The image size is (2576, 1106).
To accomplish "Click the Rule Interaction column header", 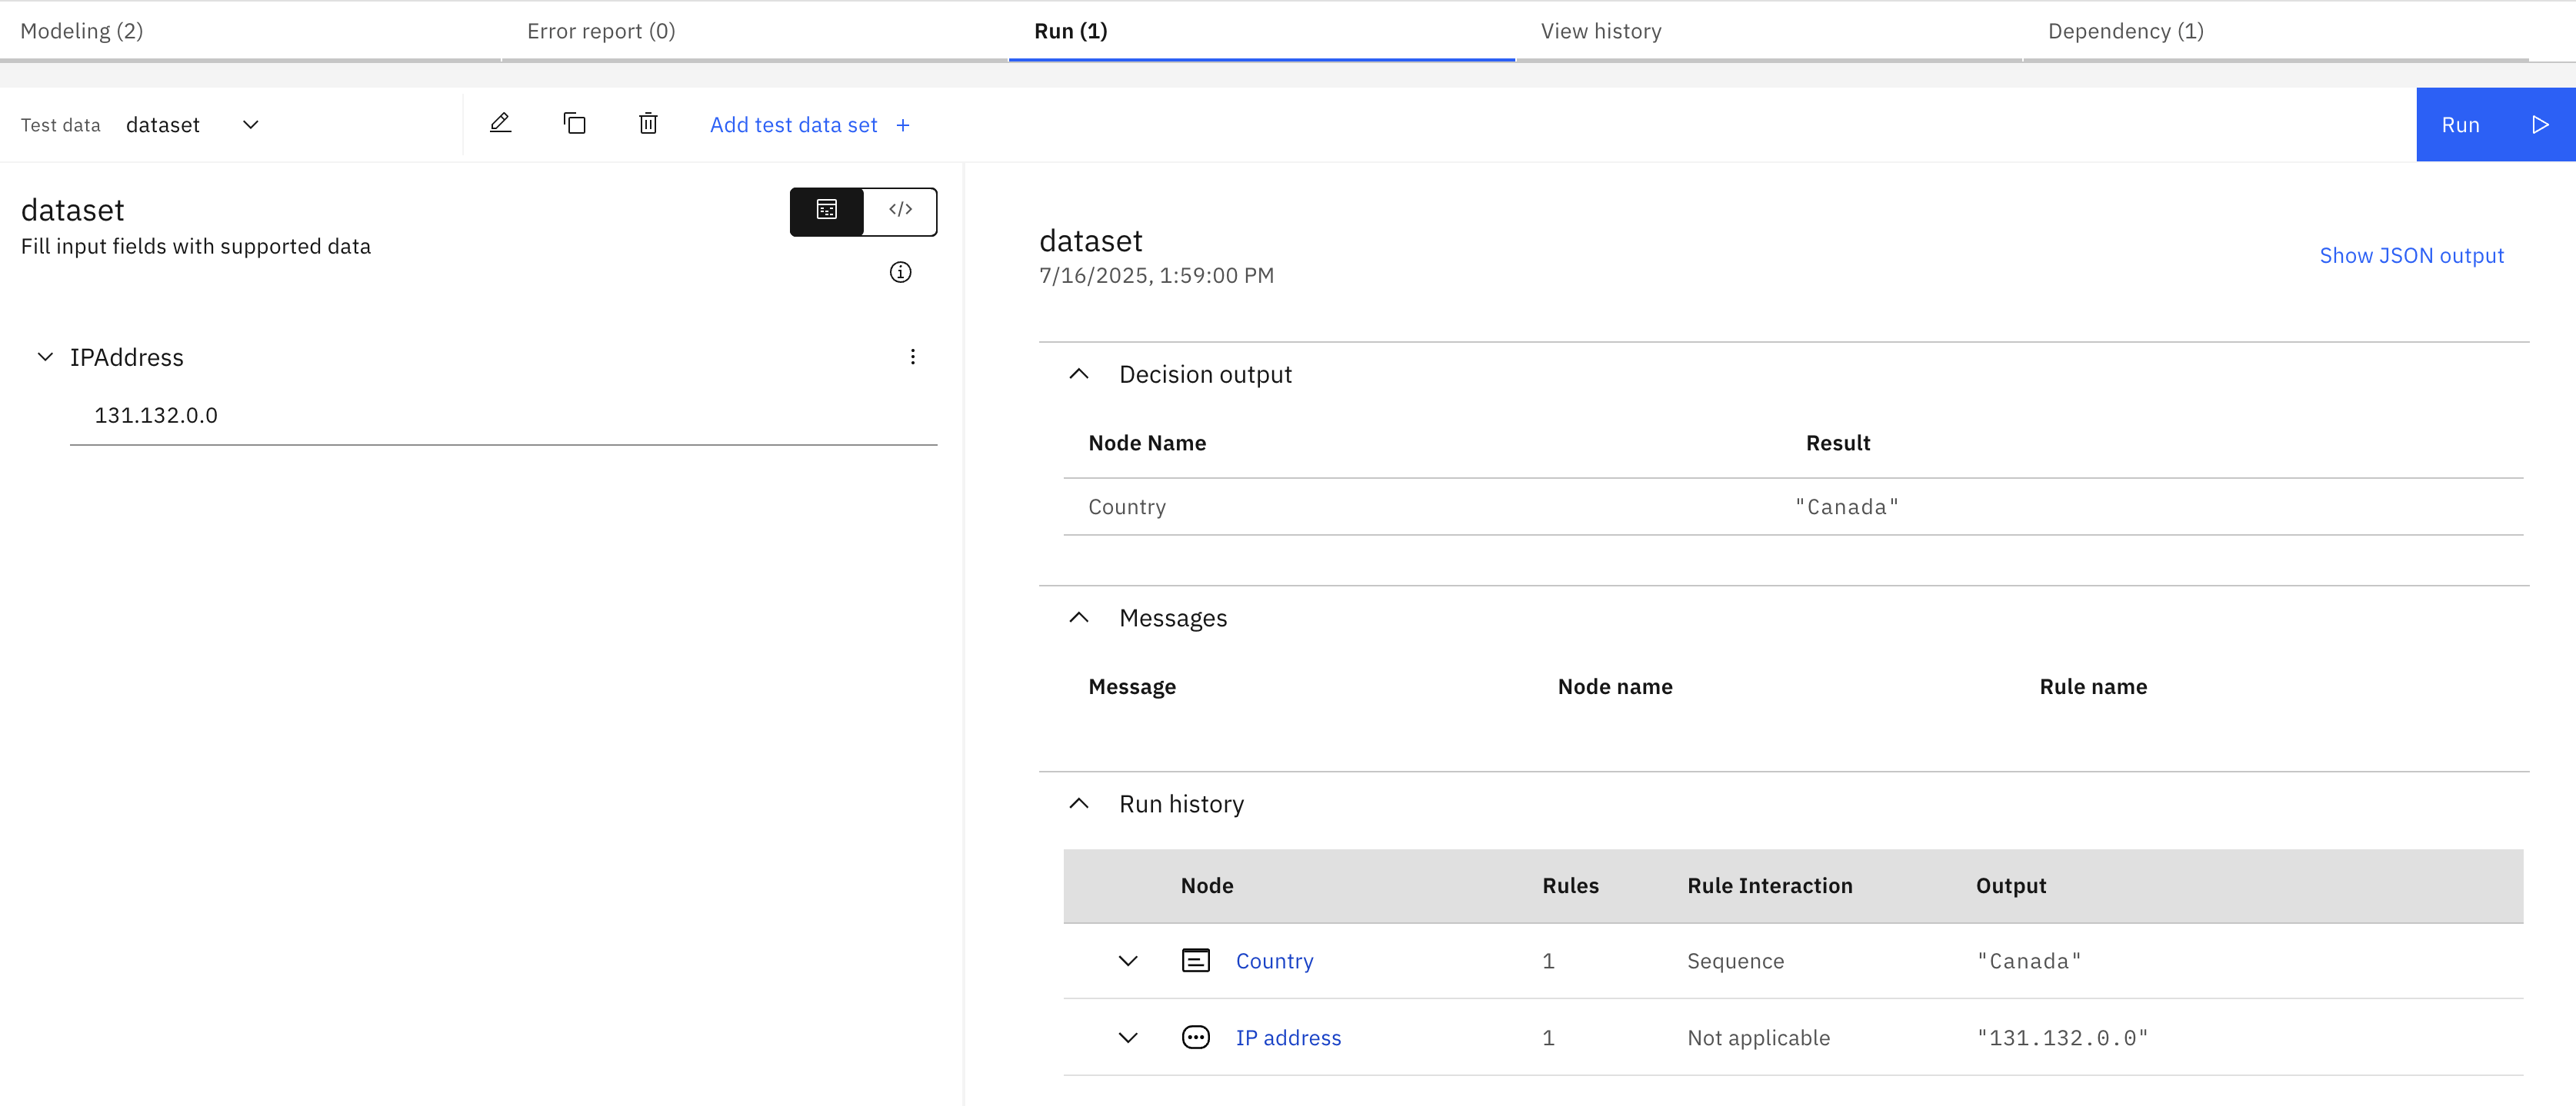I will (x=1769, y=886).
